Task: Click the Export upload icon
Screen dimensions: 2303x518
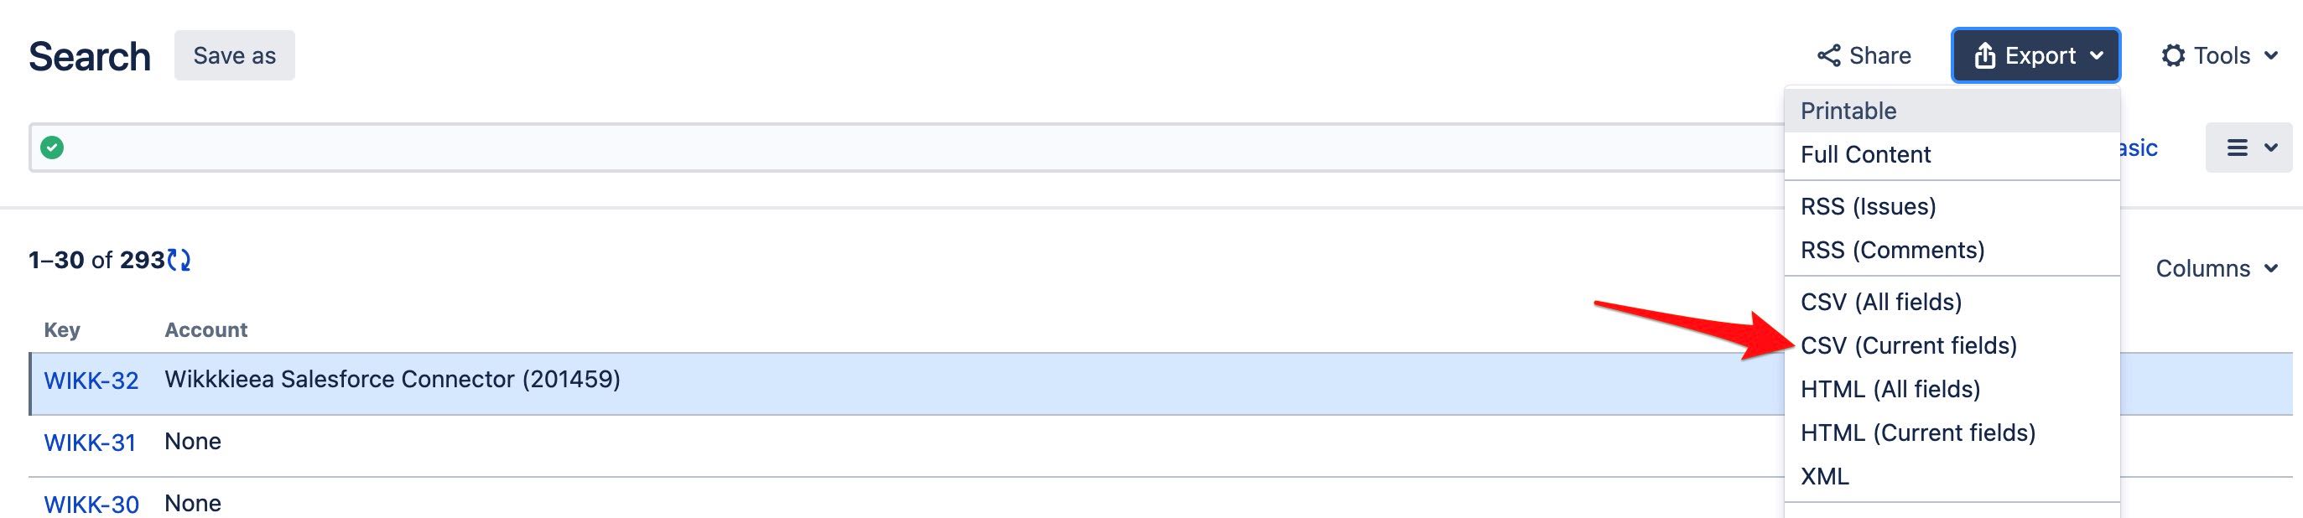Action: coord(1986,54)
